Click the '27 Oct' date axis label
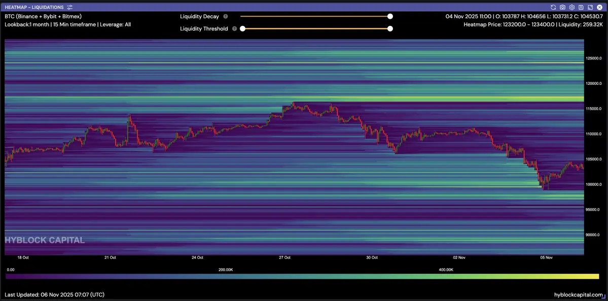This screenshot has height=301, width=608. [x=284, y=257]
